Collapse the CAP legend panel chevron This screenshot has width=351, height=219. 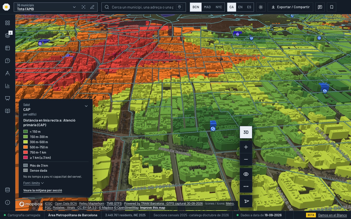pos(86,106)
